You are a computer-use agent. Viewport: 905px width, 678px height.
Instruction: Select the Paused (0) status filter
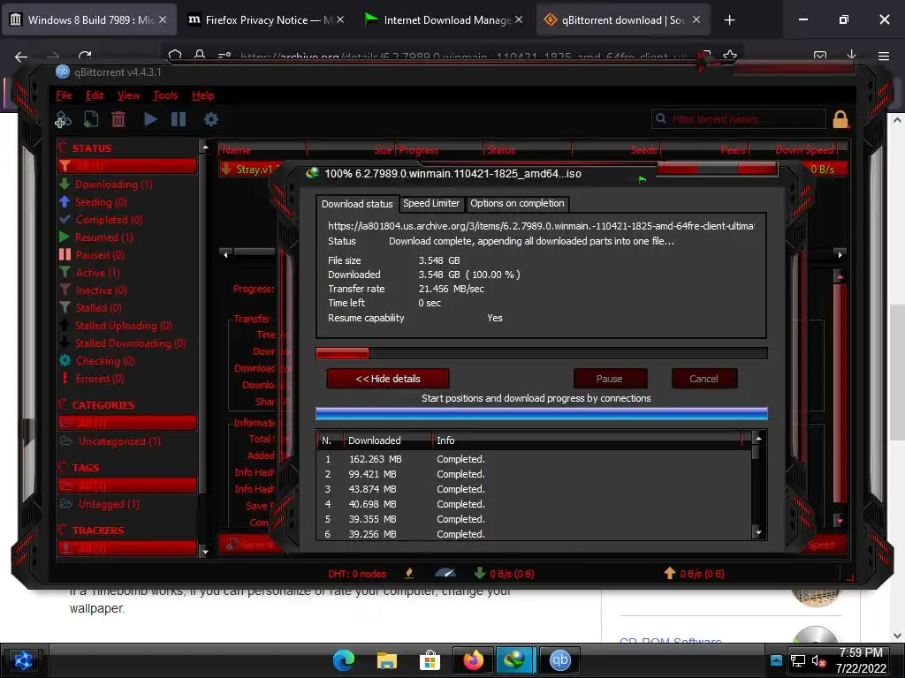point(99,255)
